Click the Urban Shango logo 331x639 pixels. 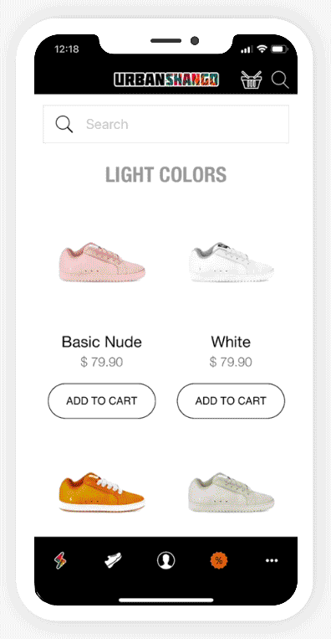click(166, 80)
